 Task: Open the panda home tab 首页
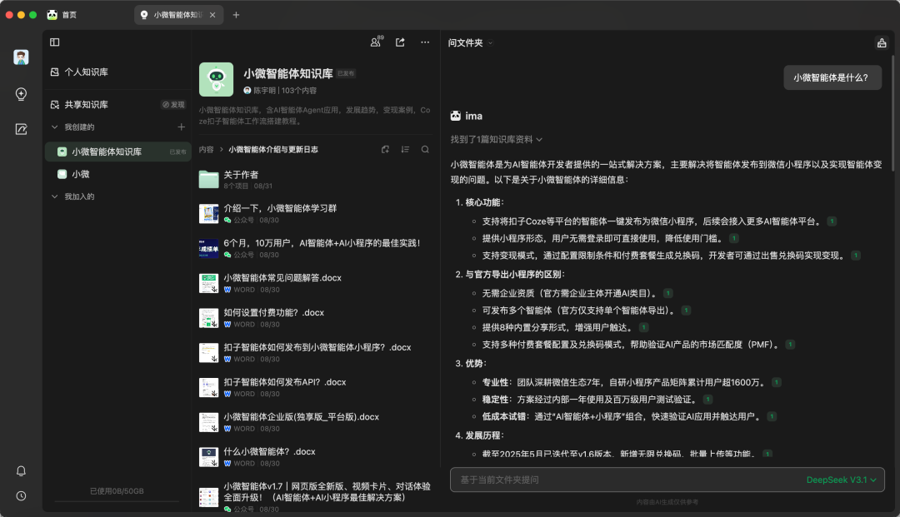pos(62,15)
